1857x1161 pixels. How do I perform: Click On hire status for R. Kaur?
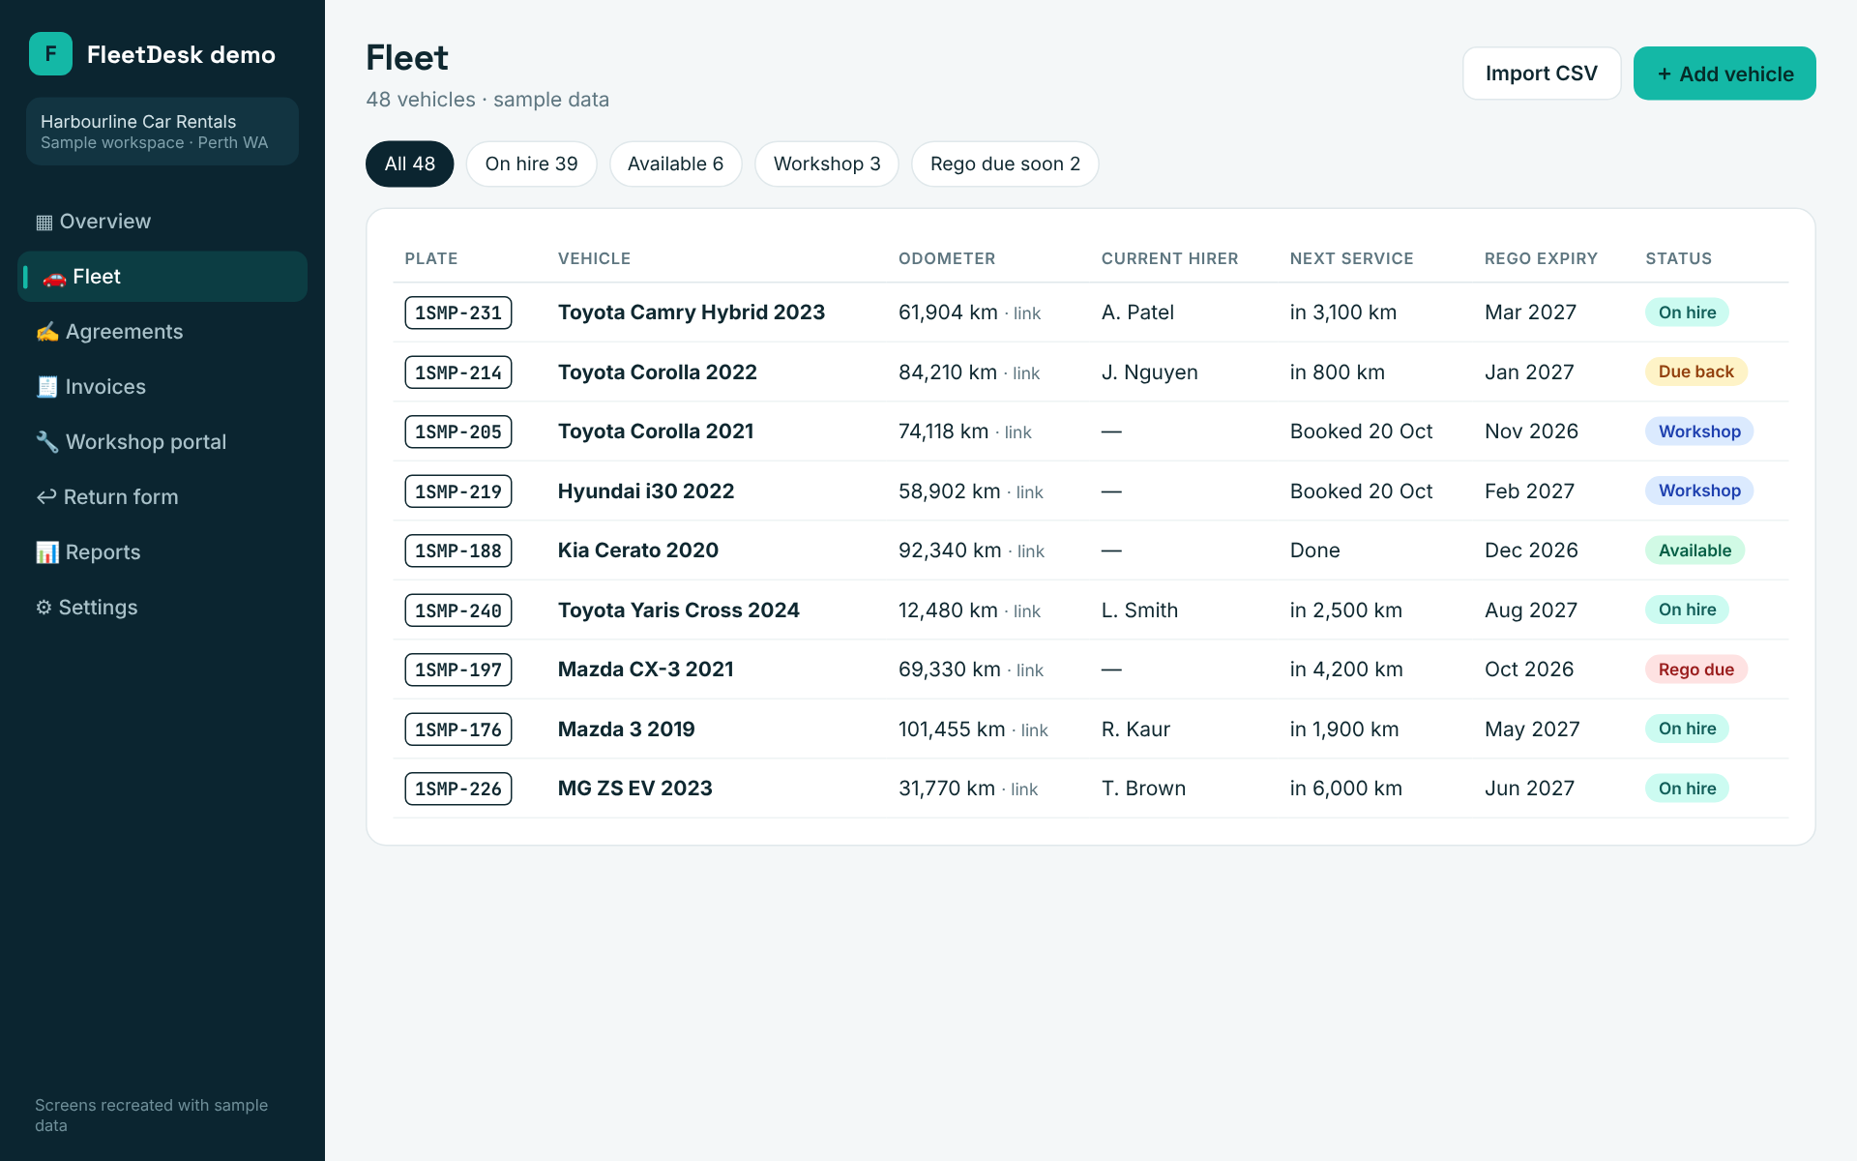[x=1688, y=729]
